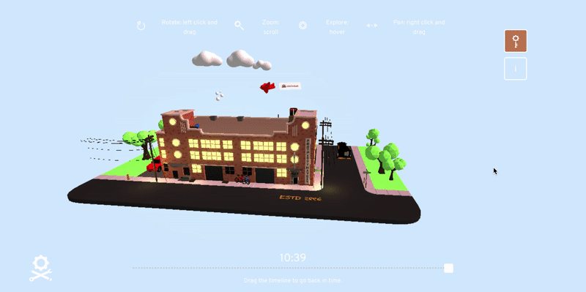The height and width of the screenshot is (292, 586).
Task: Click the "Drag the timeline" hint text
Action: (x=293, y=280)
